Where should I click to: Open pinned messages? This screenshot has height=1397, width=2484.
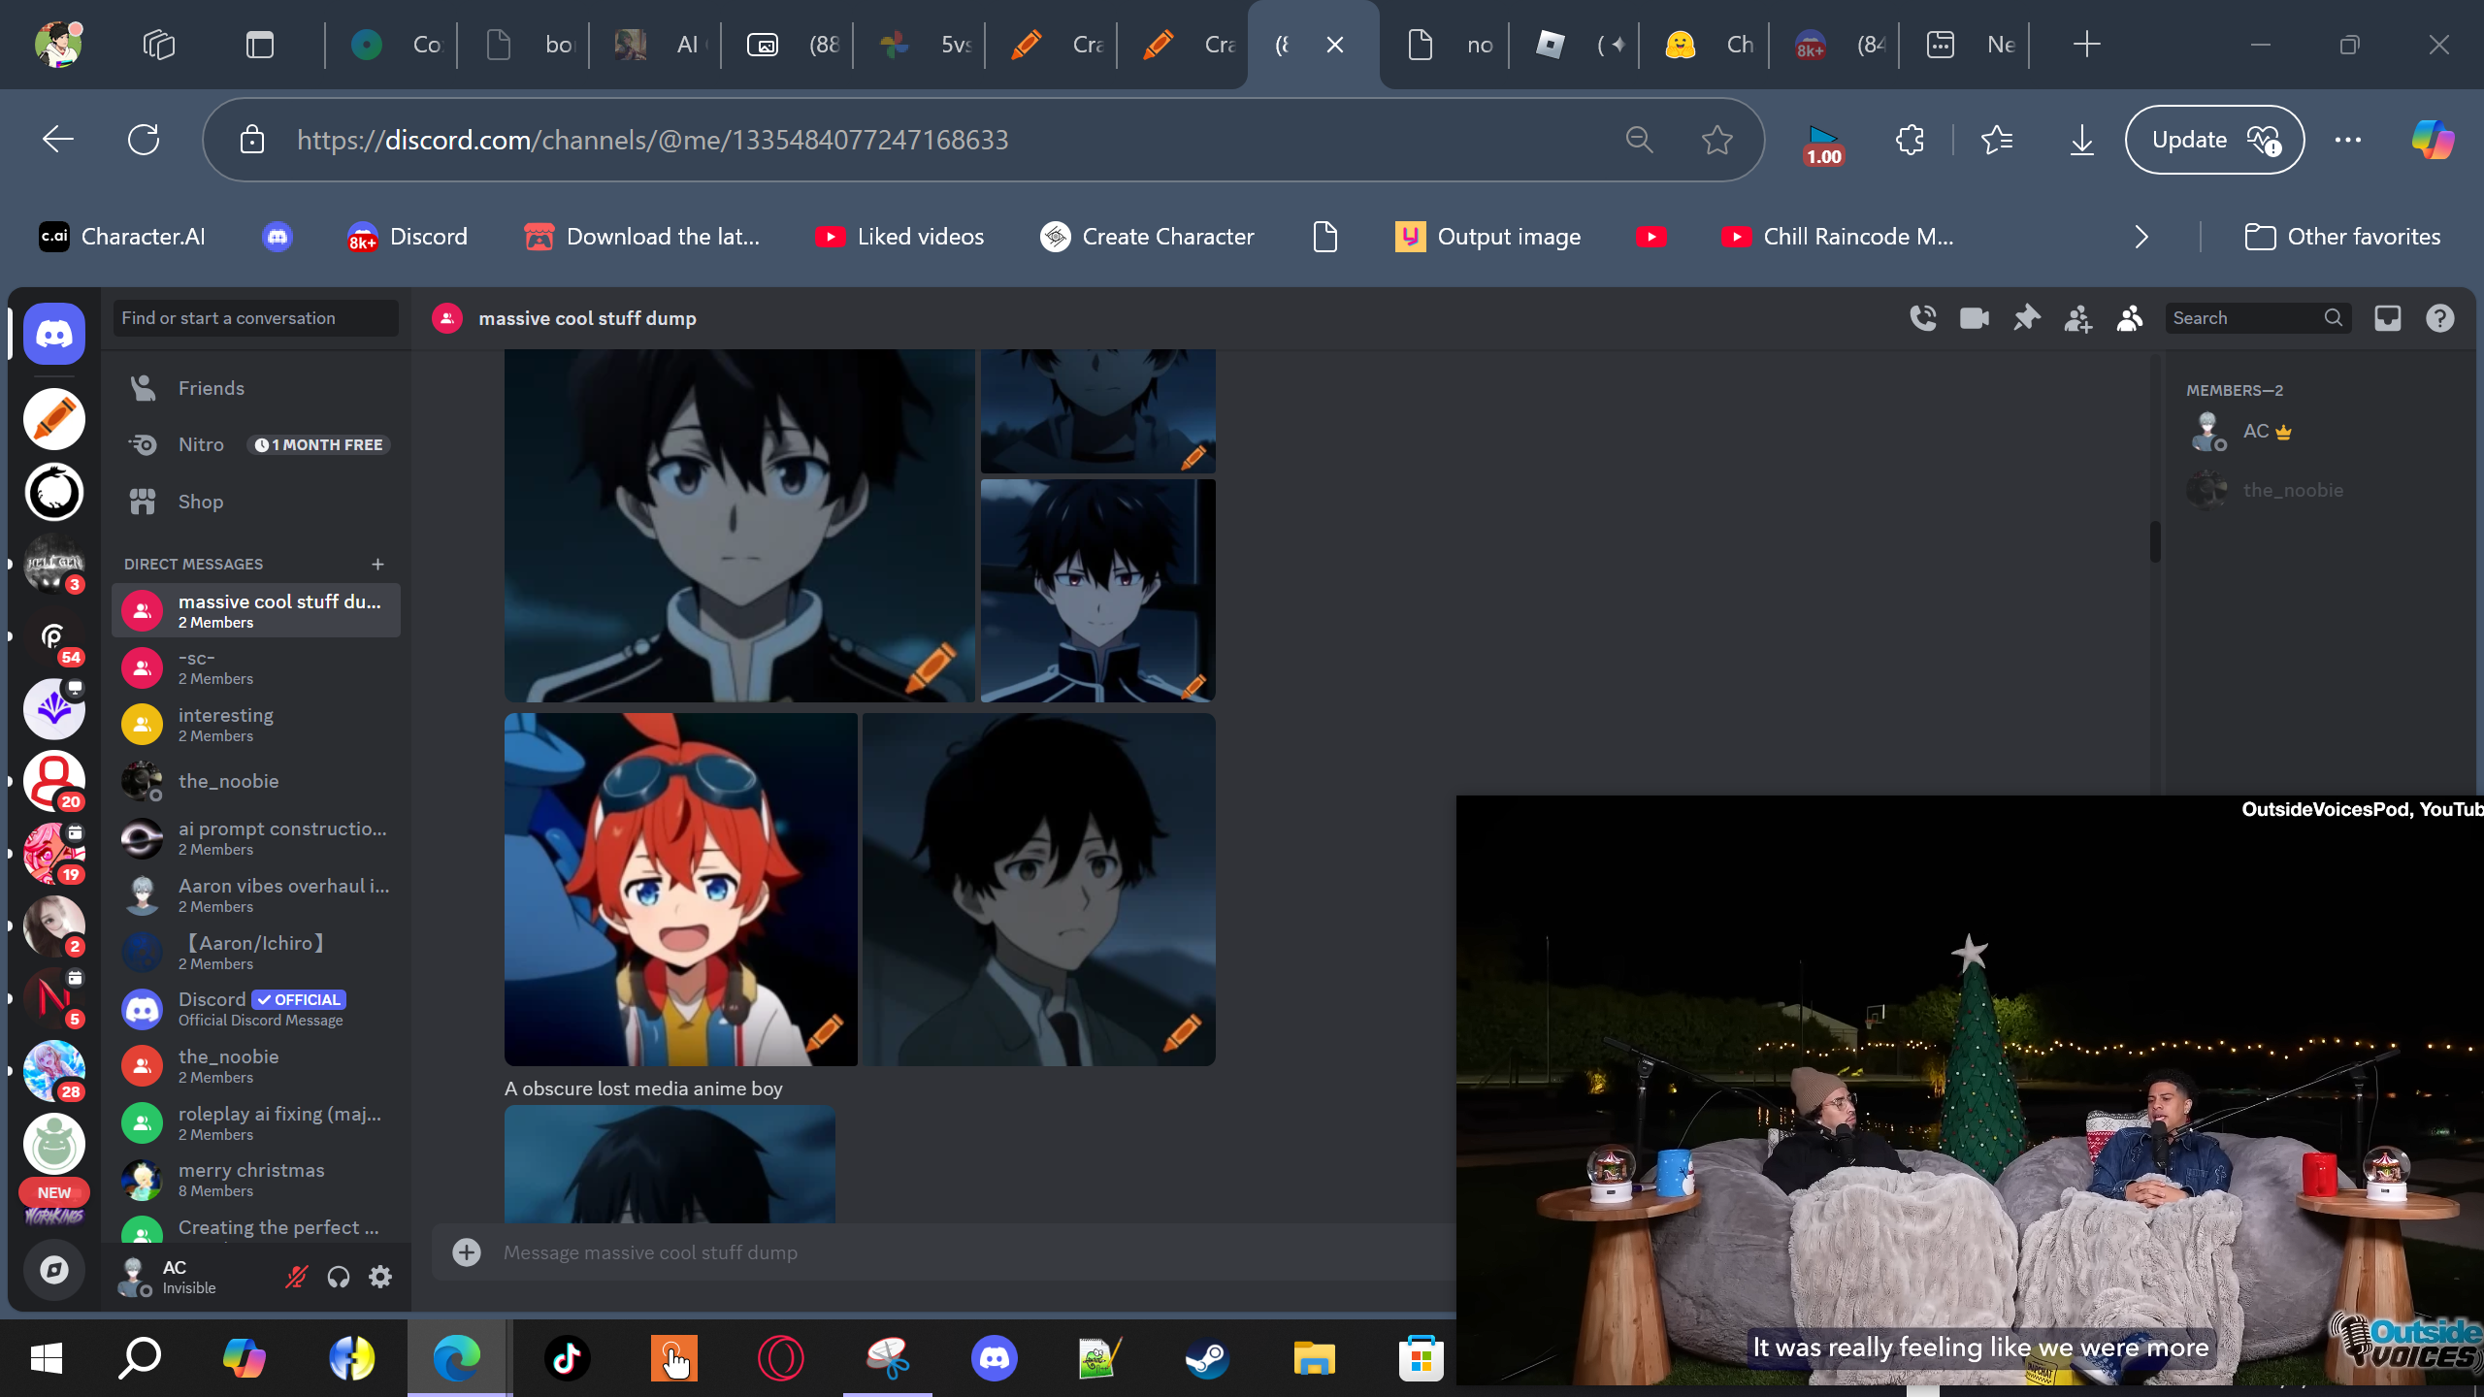click(x=2026, y=318)
